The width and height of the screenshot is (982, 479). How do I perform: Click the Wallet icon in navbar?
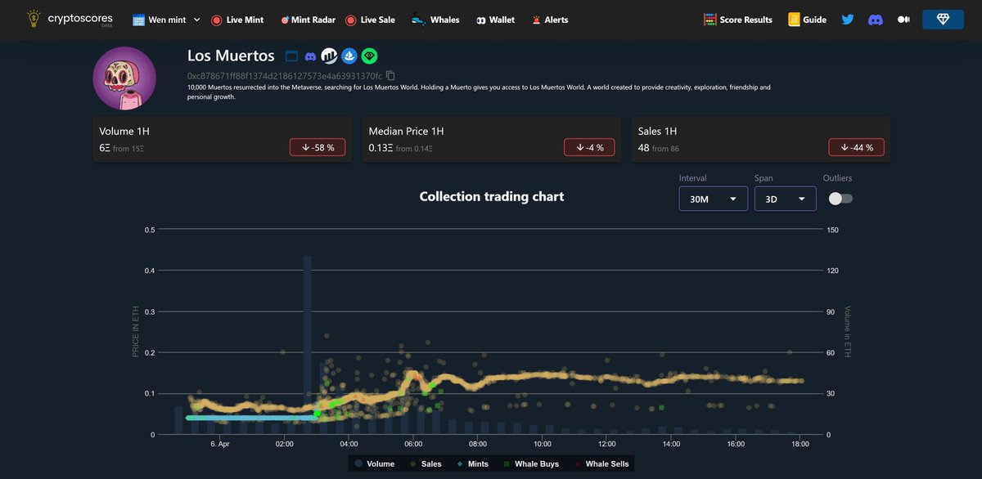click(x=480, y=20)
